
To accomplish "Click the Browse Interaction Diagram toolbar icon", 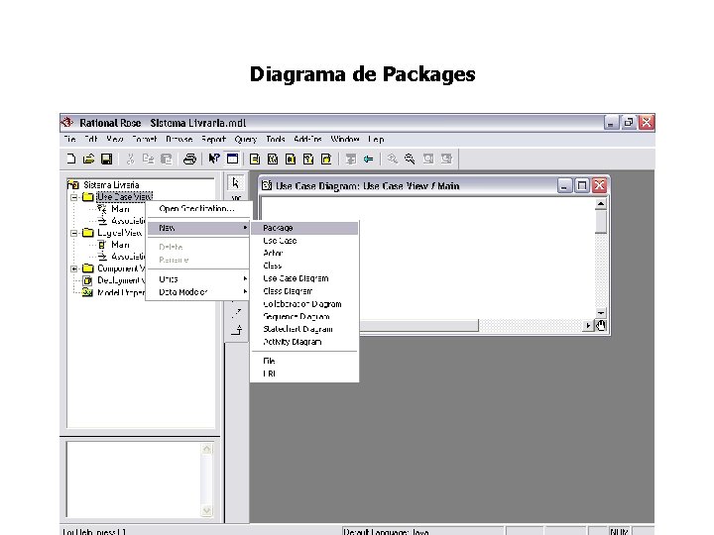I will coord(273,159).
